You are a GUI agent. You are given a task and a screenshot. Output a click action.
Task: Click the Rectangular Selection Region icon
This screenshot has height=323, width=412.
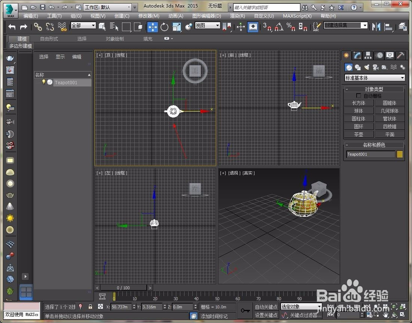pos(126,27)
